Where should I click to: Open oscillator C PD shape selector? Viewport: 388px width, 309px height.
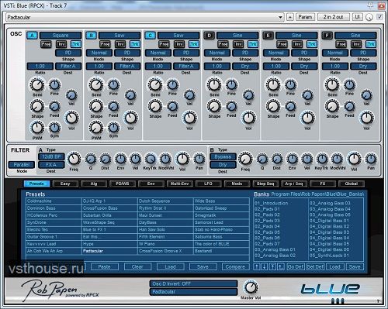pyautogui.click(x=186, y=53)
